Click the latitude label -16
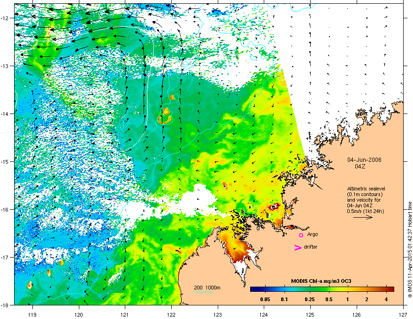The width and height of the screenshot is (413, 319). tap(5, 210)
